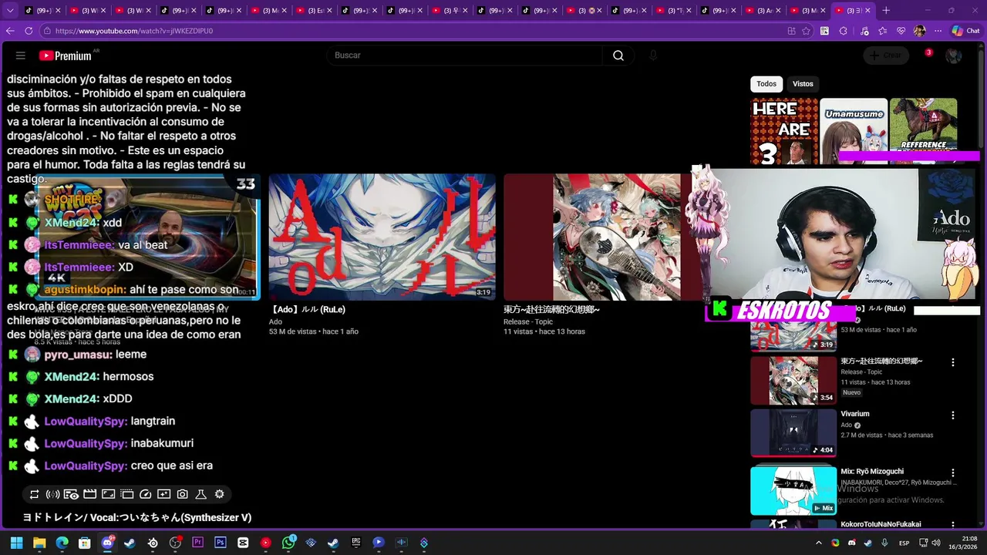Open Discord from the taskbar
The height and width of the screenshot is (555, 987).
coord(107,543)
